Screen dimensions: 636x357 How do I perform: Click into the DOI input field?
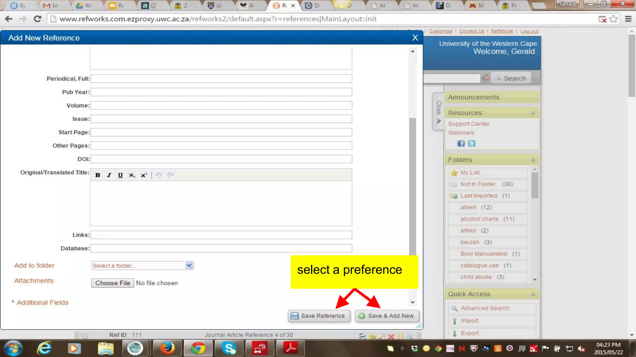[x=221, y=159]
